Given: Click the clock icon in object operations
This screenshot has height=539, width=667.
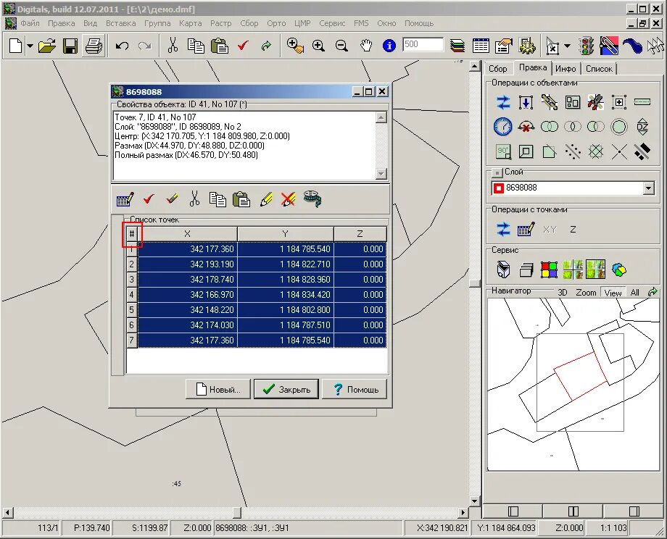Looking at the screenshot, I should (503, 127).
